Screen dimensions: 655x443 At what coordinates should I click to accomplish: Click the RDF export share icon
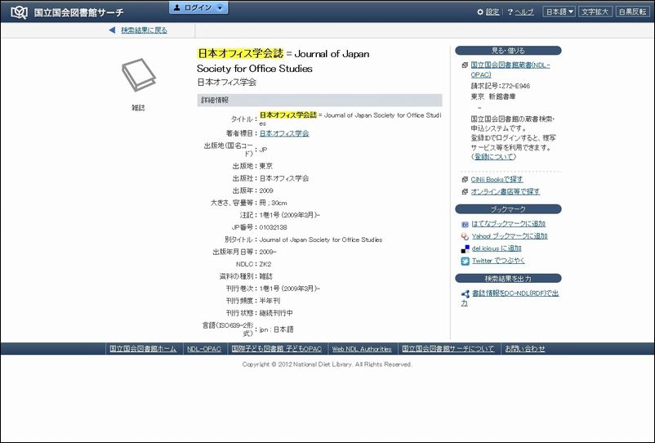466,293
